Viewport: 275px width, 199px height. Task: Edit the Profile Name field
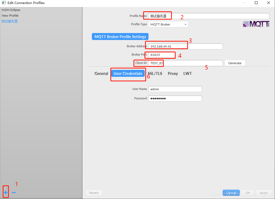click(209, 16)
